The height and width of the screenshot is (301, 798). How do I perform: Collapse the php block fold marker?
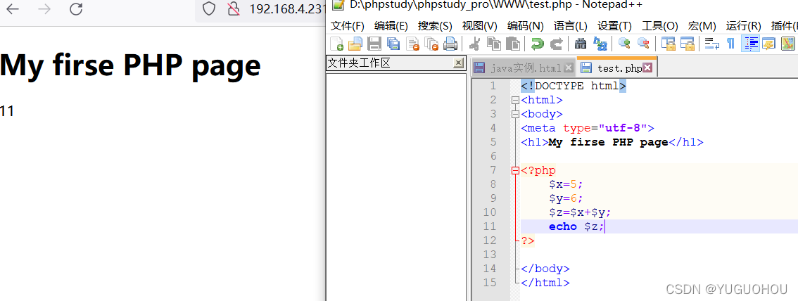pos(516,171)
